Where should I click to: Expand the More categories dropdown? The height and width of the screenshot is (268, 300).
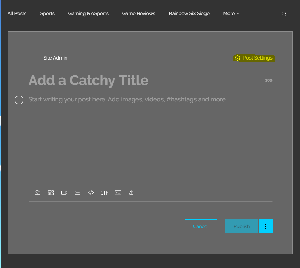click(231, 13)
